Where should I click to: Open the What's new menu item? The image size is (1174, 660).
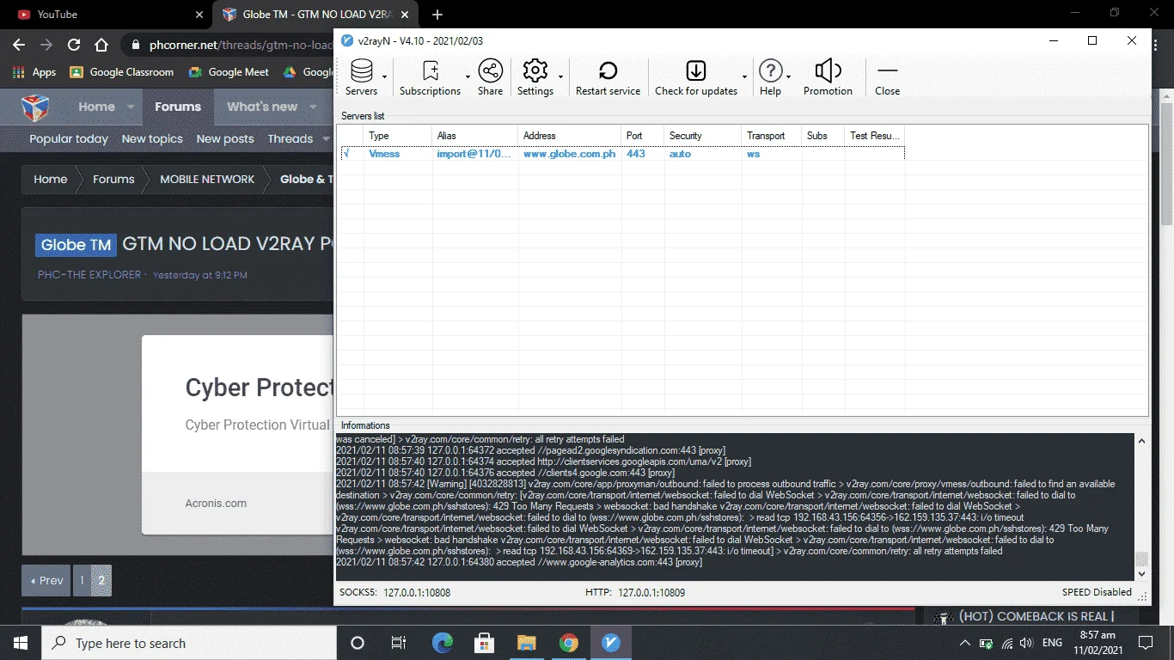[262, 107]
